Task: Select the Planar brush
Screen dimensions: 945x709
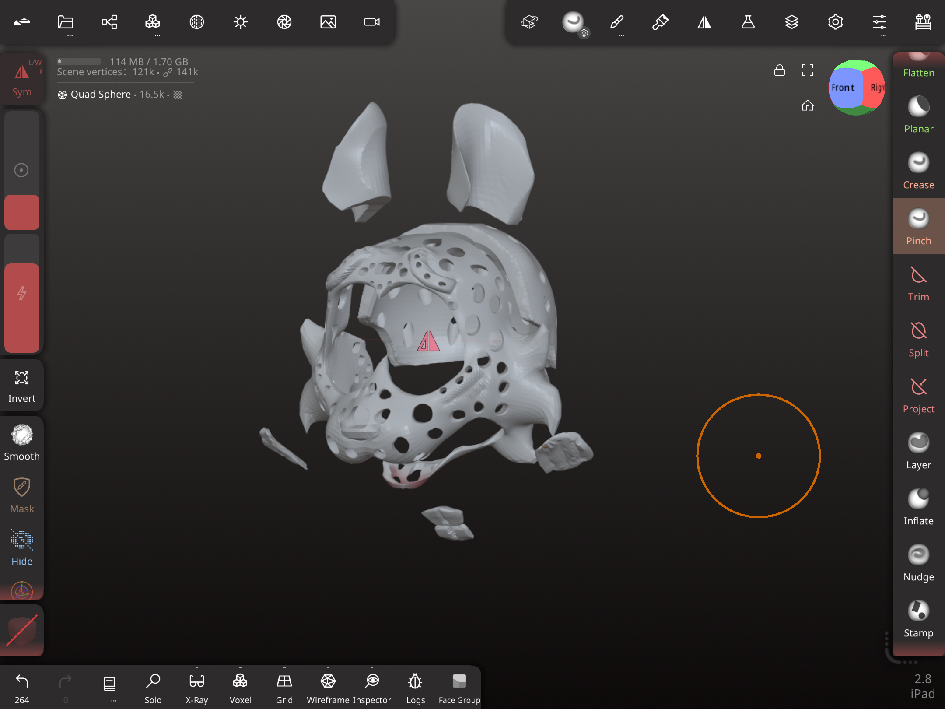Action: (919, 115)
